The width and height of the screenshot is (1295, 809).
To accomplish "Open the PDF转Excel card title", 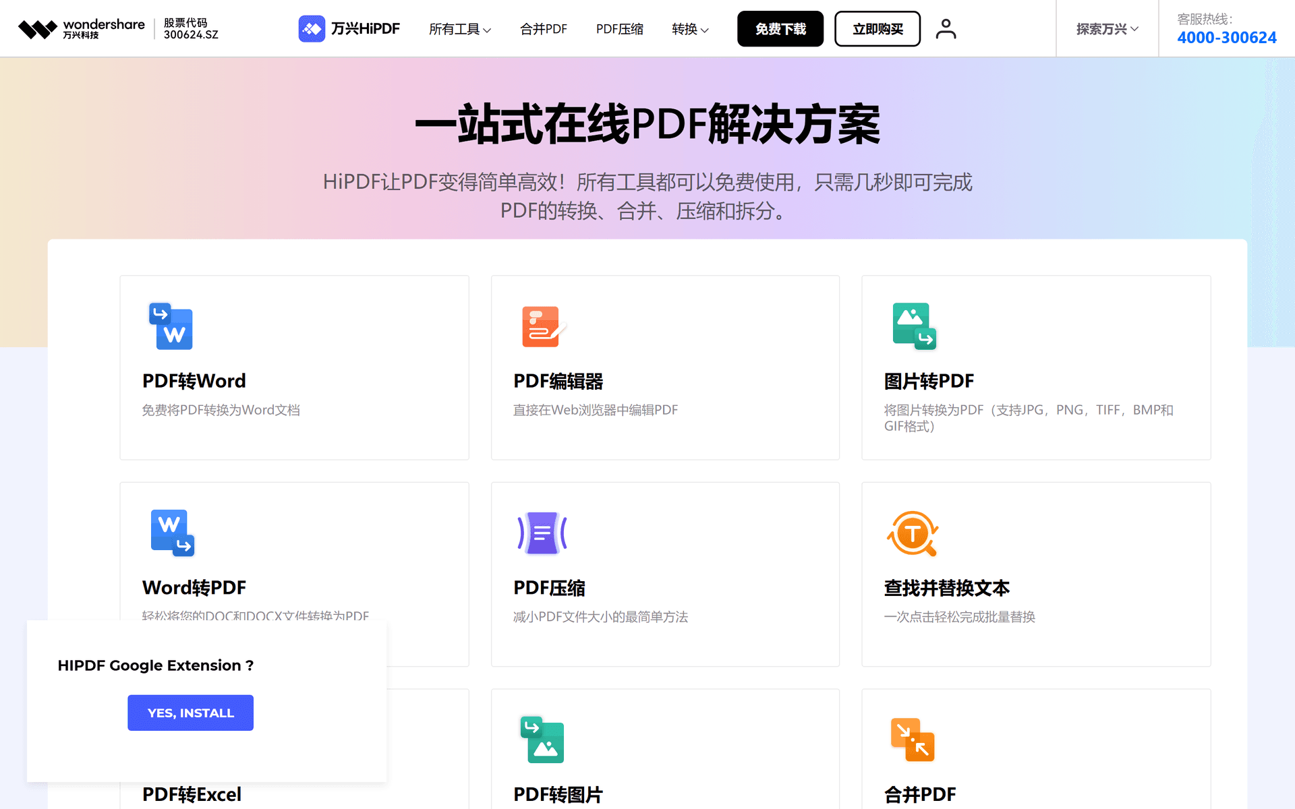I will pyautogui.click(x=192, y=794).
